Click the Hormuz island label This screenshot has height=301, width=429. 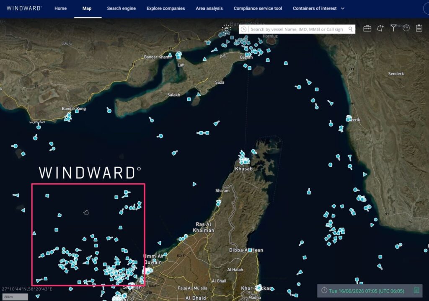point(270,36)
